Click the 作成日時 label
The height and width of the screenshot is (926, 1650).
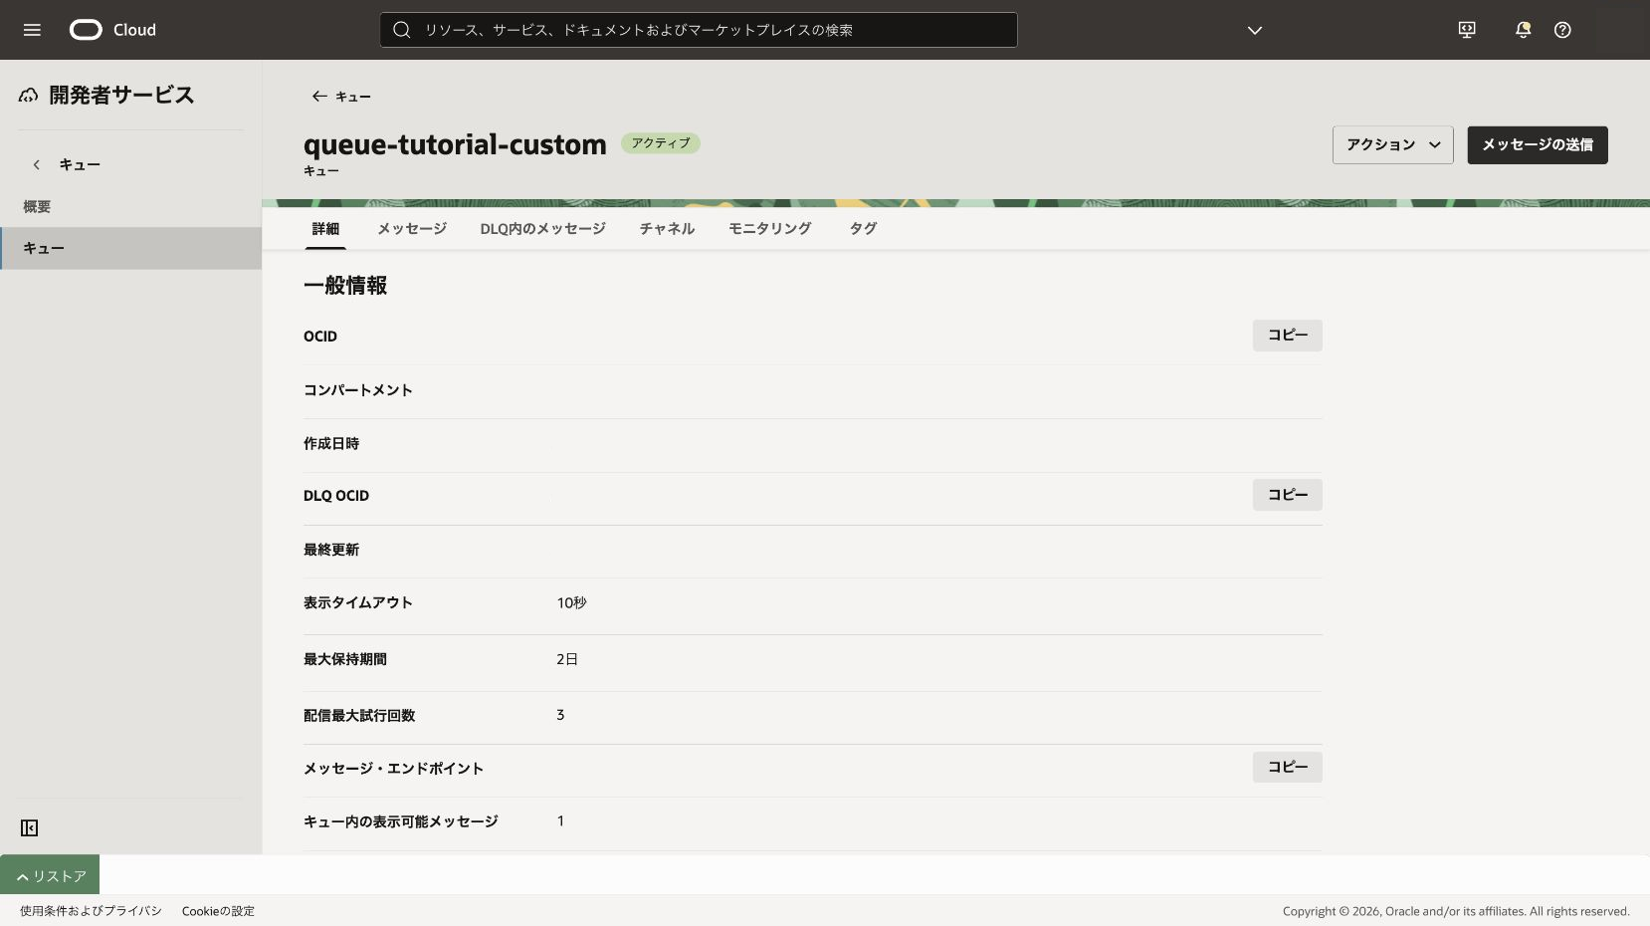[x=331, y=443]
